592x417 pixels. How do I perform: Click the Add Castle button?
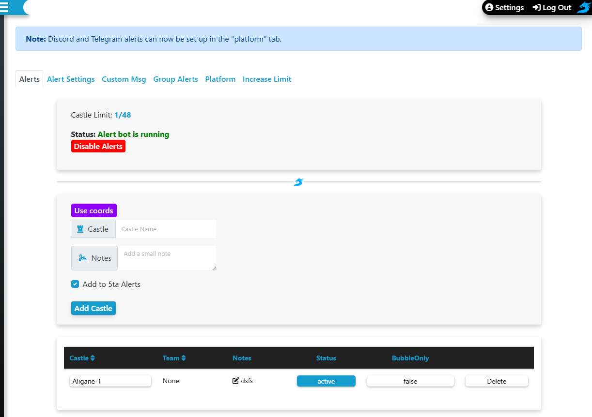coord(93,308)
